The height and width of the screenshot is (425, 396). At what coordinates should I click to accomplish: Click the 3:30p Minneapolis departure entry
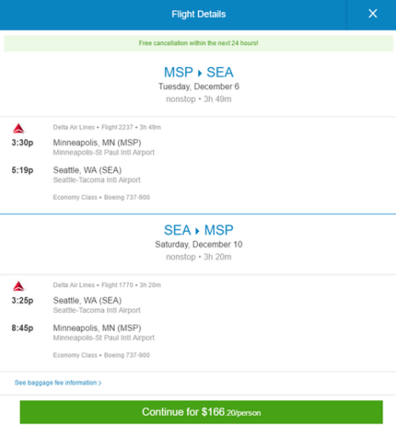click(83, 147)
